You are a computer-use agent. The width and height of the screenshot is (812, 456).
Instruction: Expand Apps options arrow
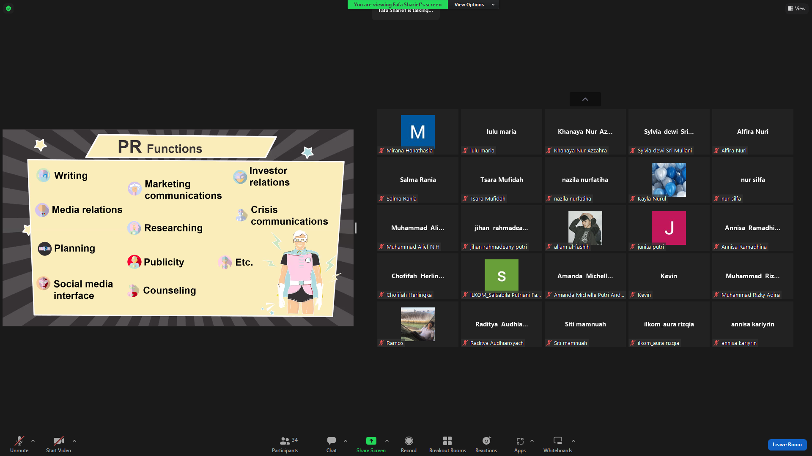click(532, 441)
